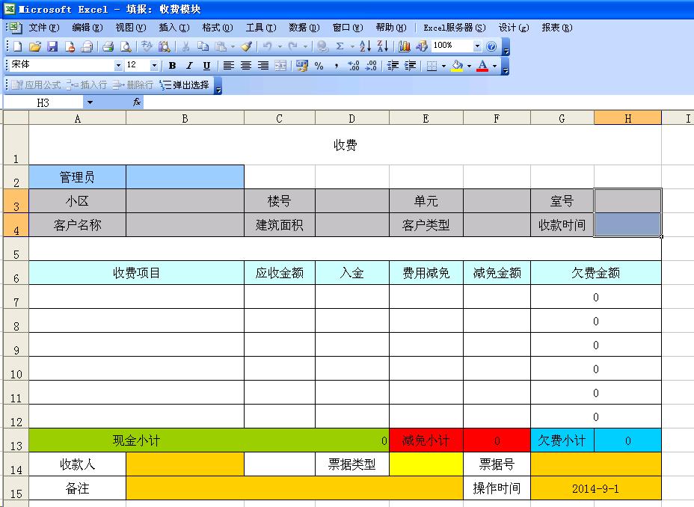Sort ascending A to Z
This screenshot has width=694, height=507.
coord(365,46)
